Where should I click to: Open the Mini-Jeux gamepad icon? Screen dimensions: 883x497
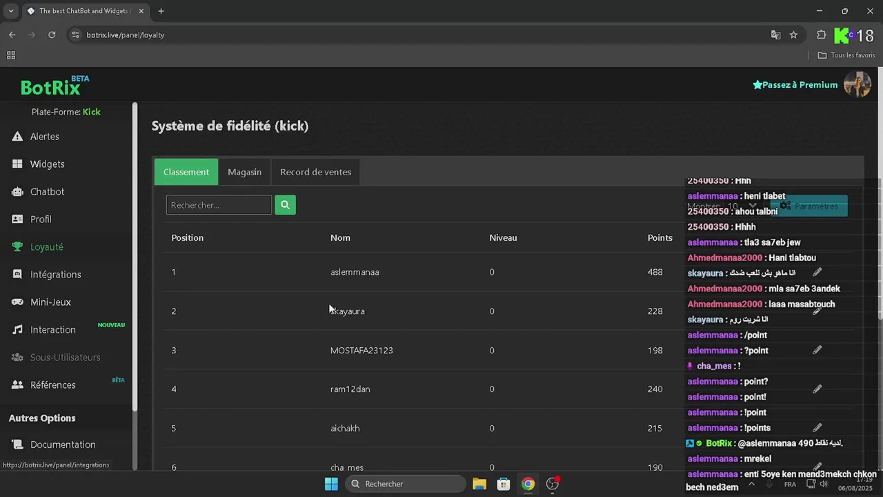point(17,302)
